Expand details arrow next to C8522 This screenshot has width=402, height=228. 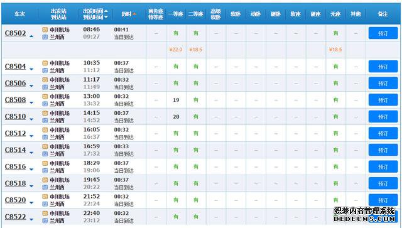[31, 220]
